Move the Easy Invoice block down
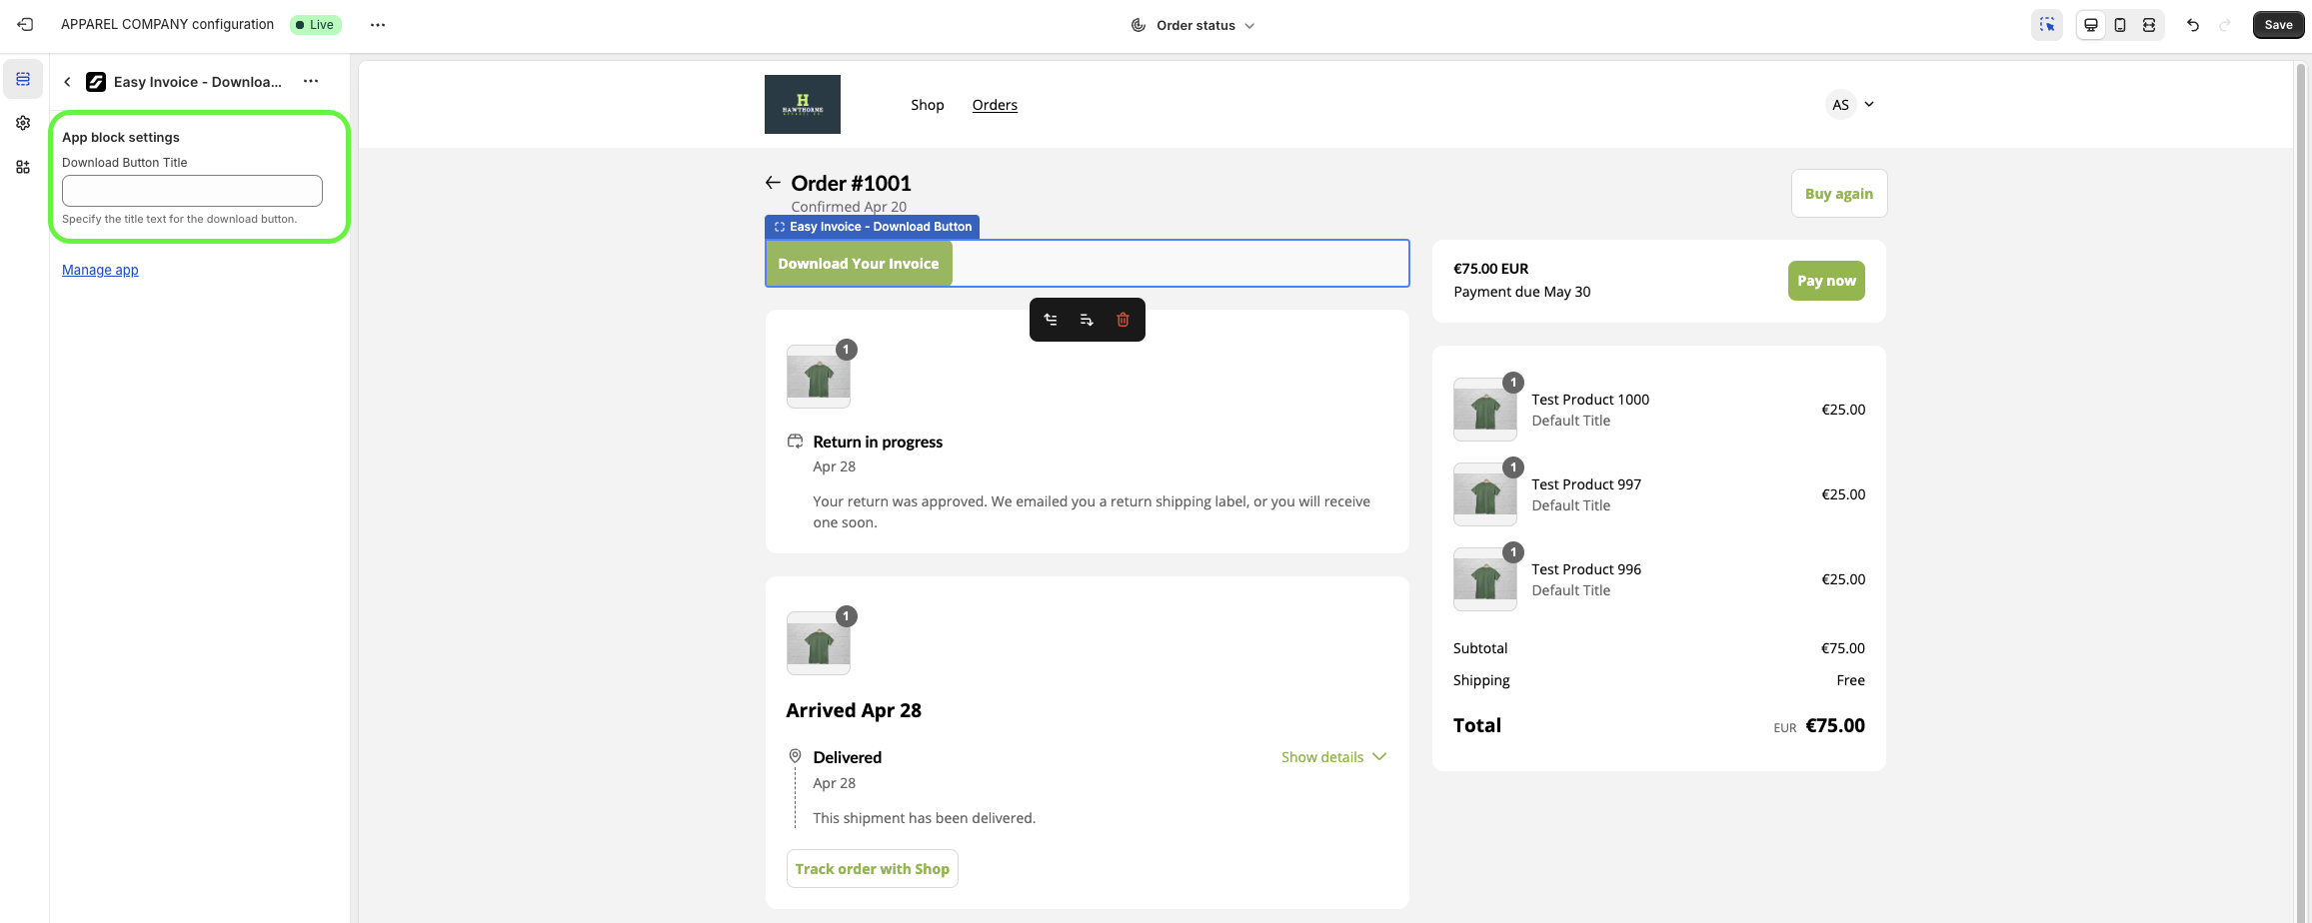Image resolution: width=2312 pixels, height=923 pixels. (x=1087, y=320)
